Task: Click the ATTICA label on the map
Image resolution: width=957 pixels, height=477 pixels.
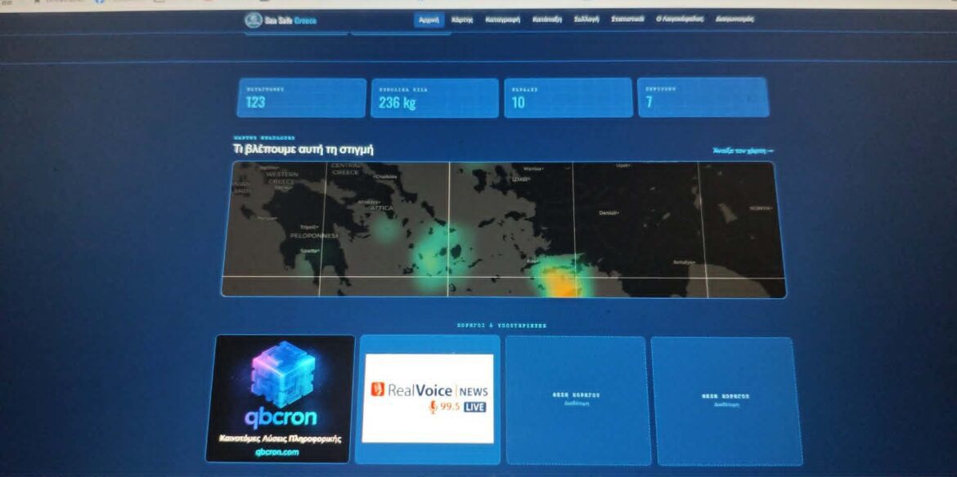Action: pos(382,208)
